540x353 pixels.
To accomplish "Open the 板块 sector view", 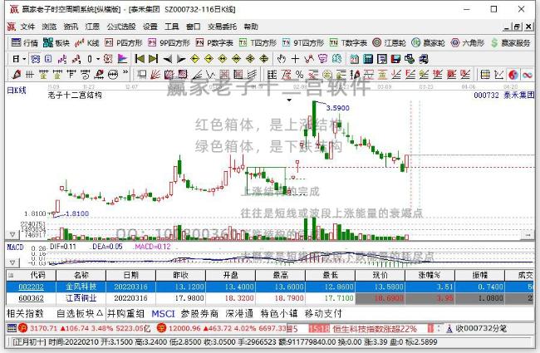I will pyautogui.click(x=56, y=42).
